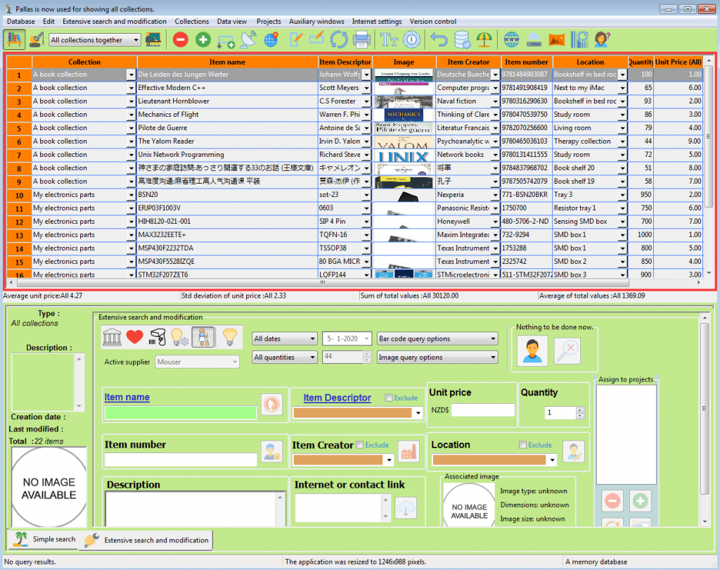
Task: Click the Unit price NZD$ input field
Action: pos(483,410)
